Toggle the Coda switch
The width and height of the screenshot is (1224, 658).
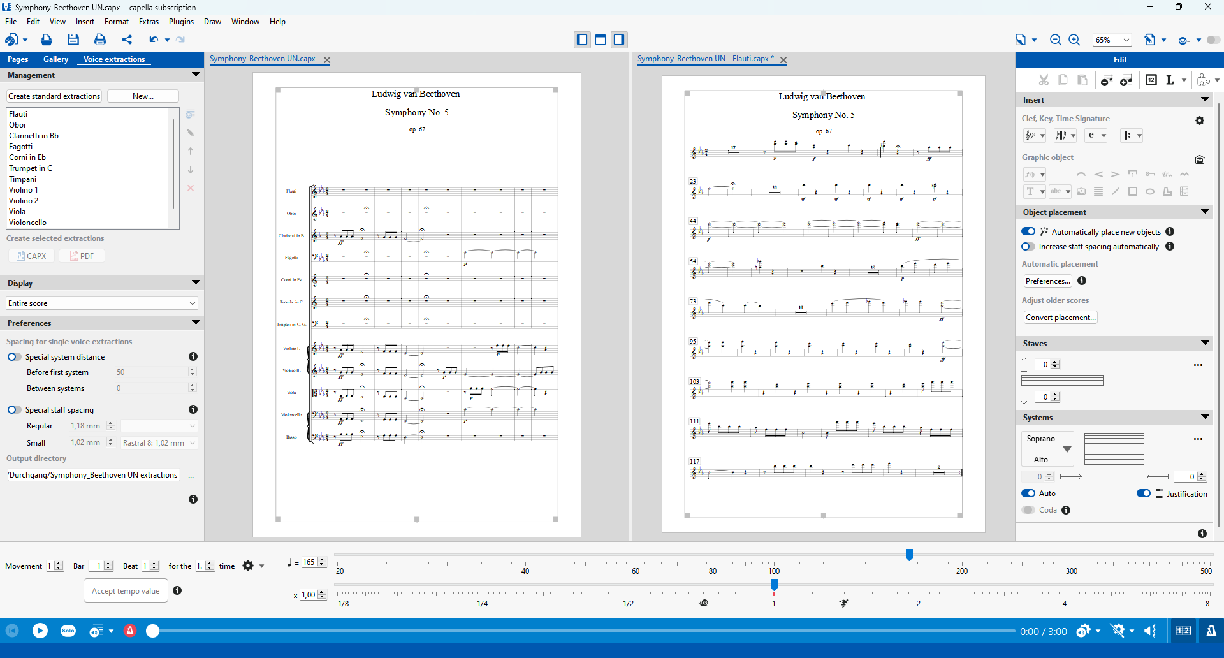(1028, 510)
